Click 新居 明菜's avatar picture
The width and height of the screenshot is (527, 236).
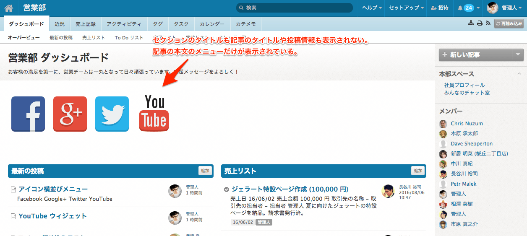coord(443,154)
